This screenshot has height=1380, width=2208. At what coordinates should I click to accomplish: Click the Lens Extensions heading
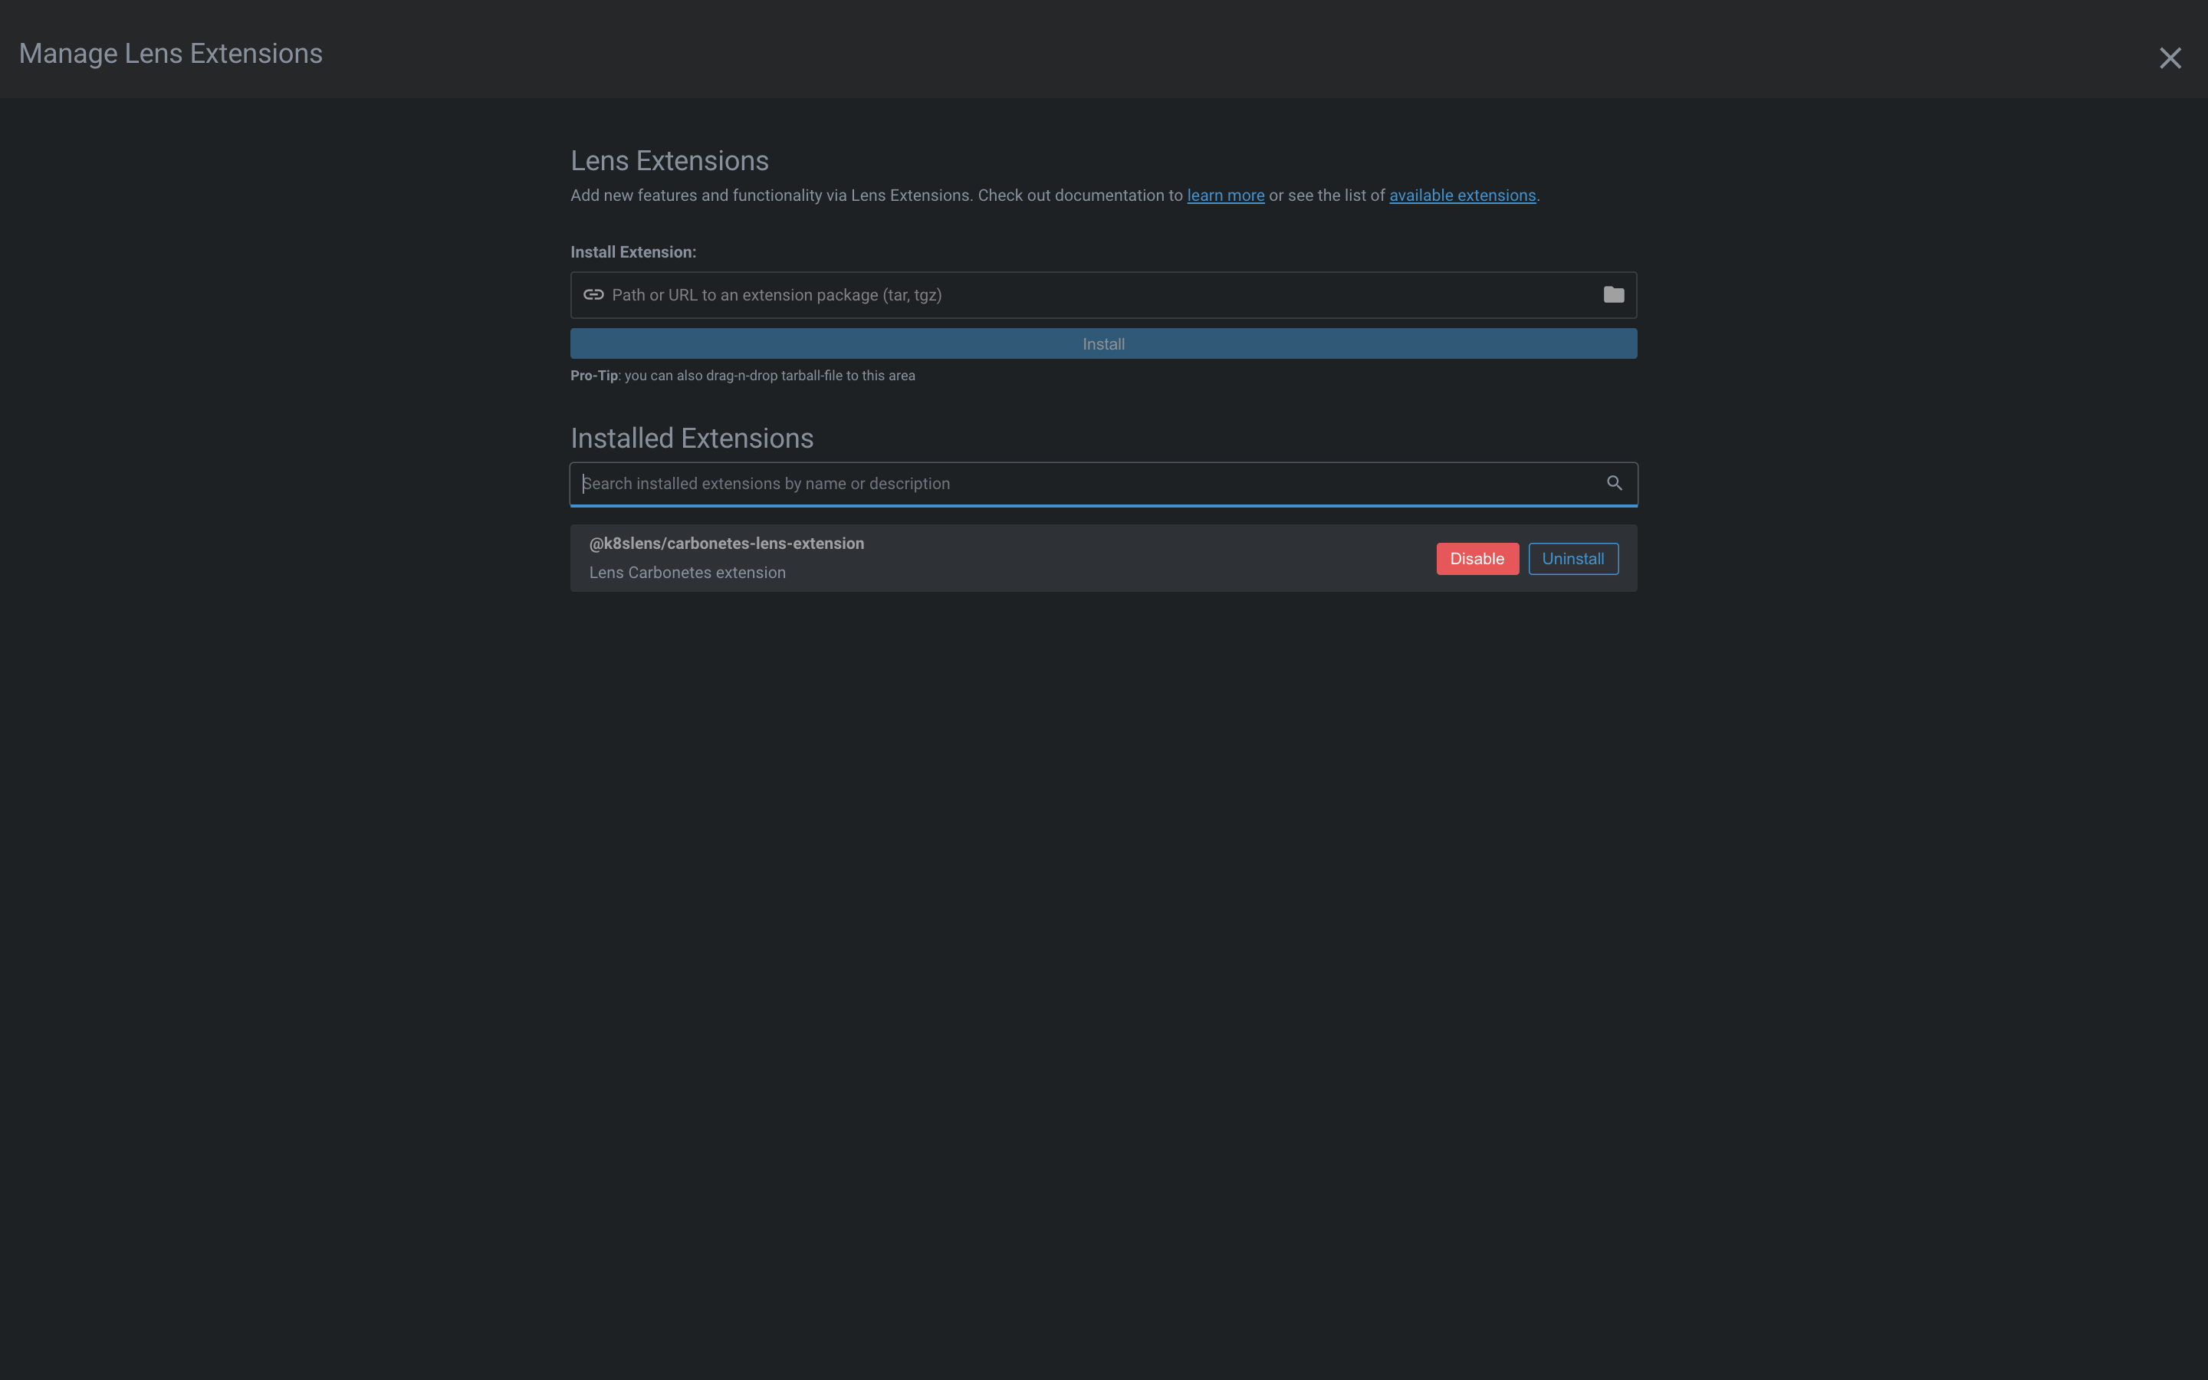[669, 161]
